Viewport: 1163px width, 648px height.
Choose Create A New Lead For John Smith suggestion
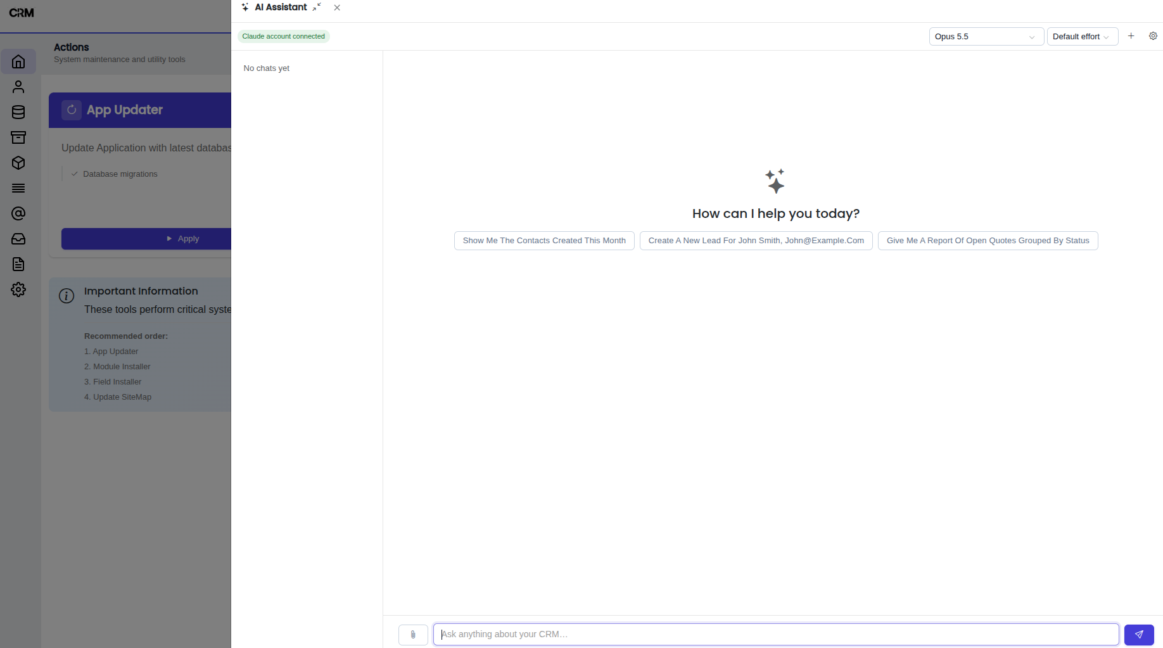point(756,241)
